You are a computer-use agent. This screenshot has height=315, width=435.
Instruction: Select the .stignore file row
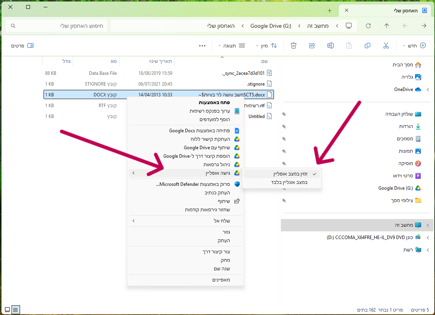point(159,84)
